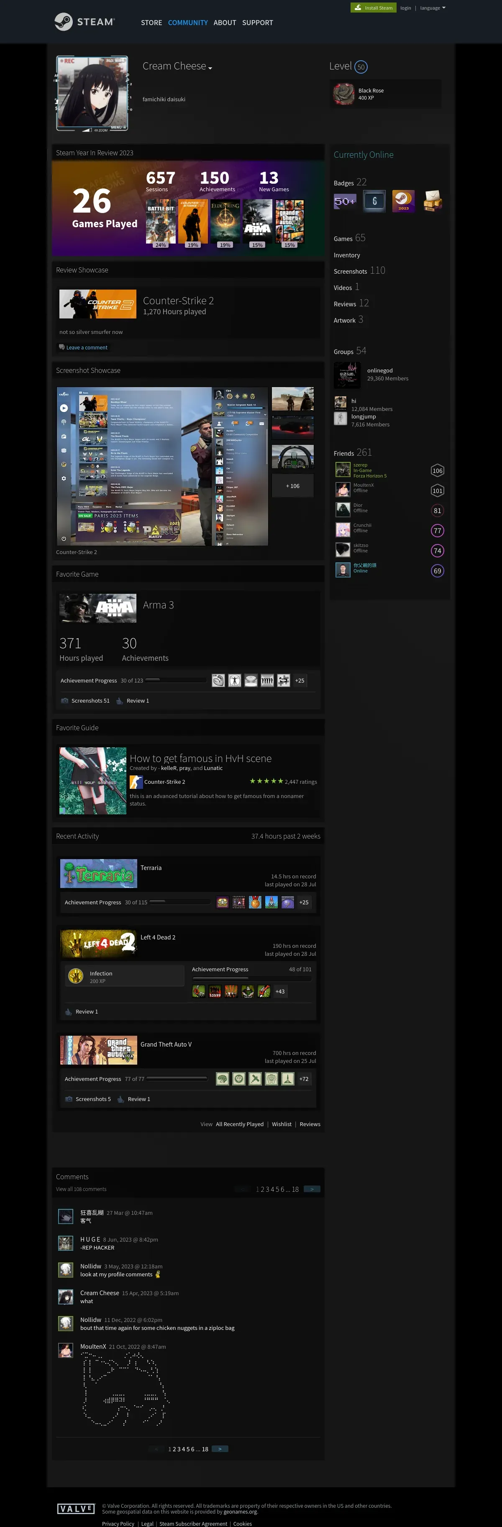Image resolution: width=502 pixels, height=1527 pixels.
Task: Show +106 more screenshots
Action: tap(293, 485)
